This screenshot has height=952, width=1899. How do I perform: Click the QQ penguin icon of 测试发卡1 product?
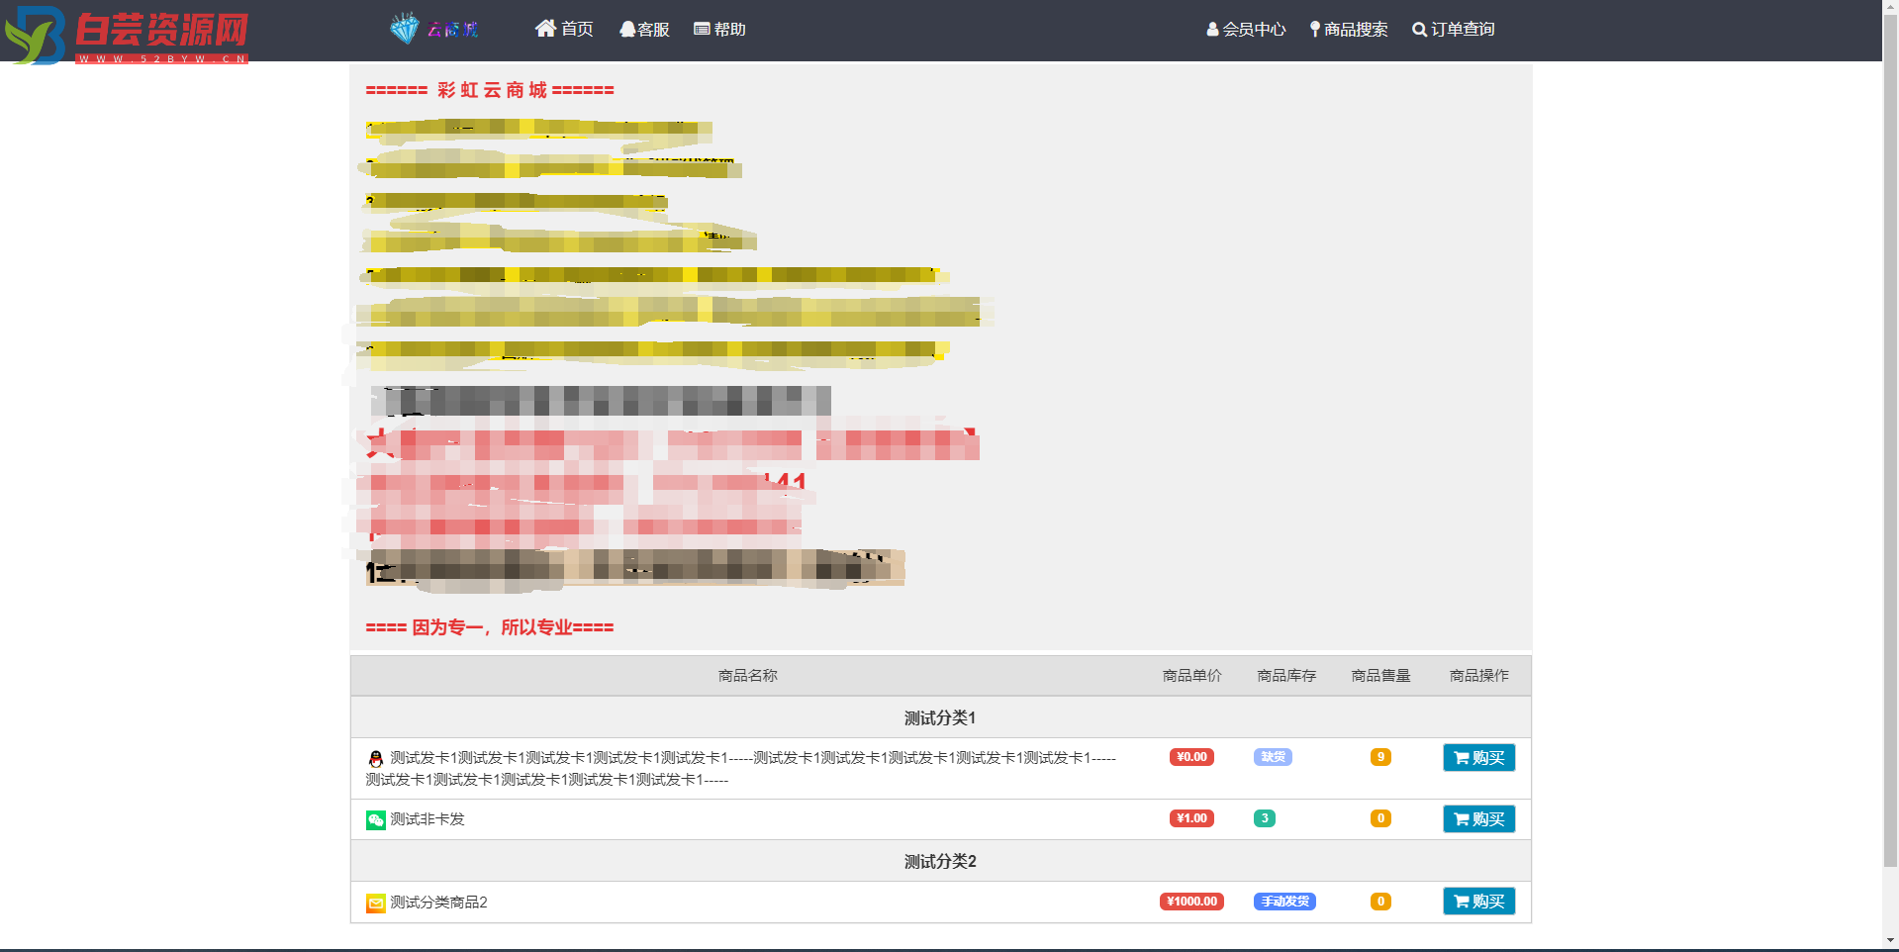[376, 758]
